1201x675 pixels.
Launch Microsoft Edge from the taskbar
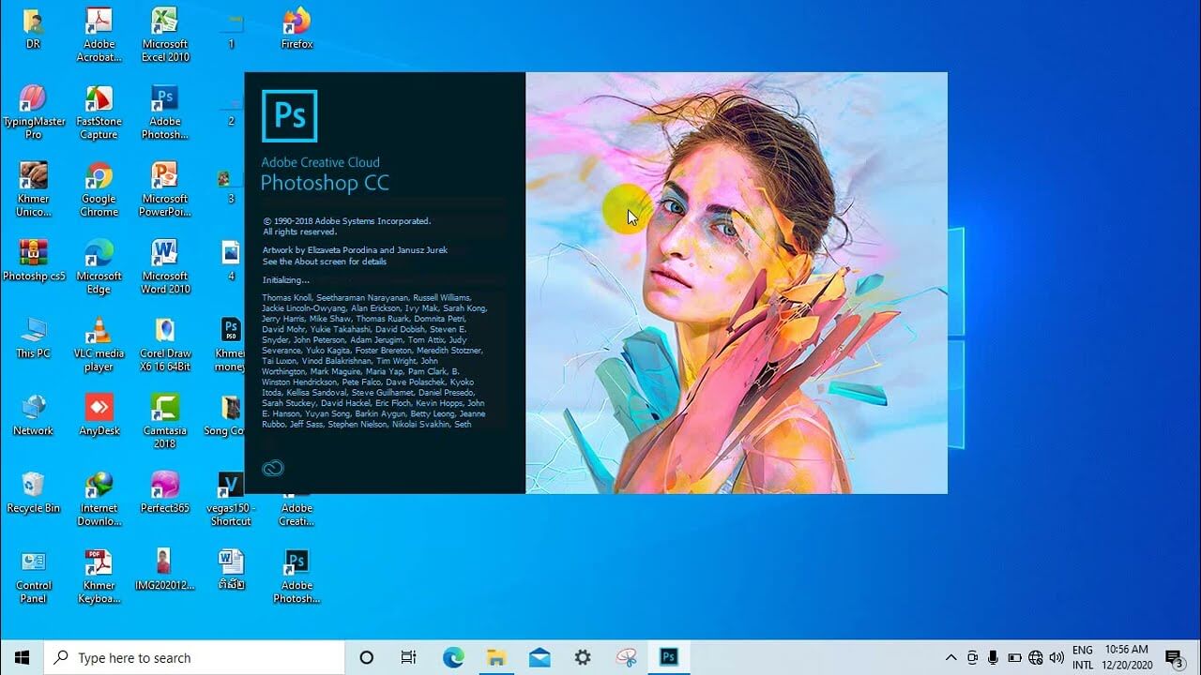453,657
